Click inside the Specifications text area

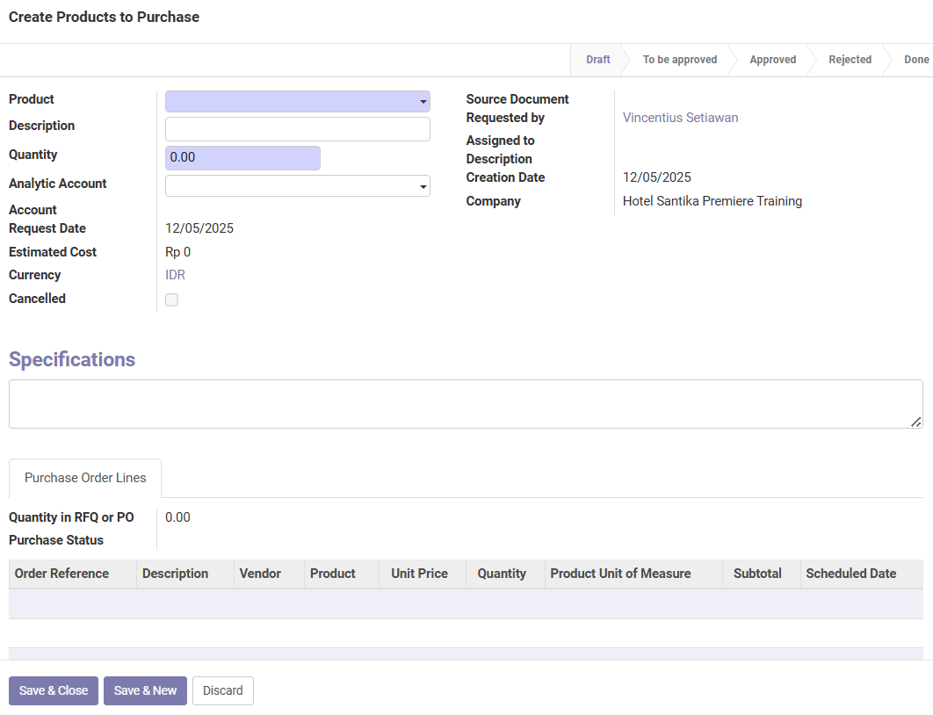[x=465, y=404]
